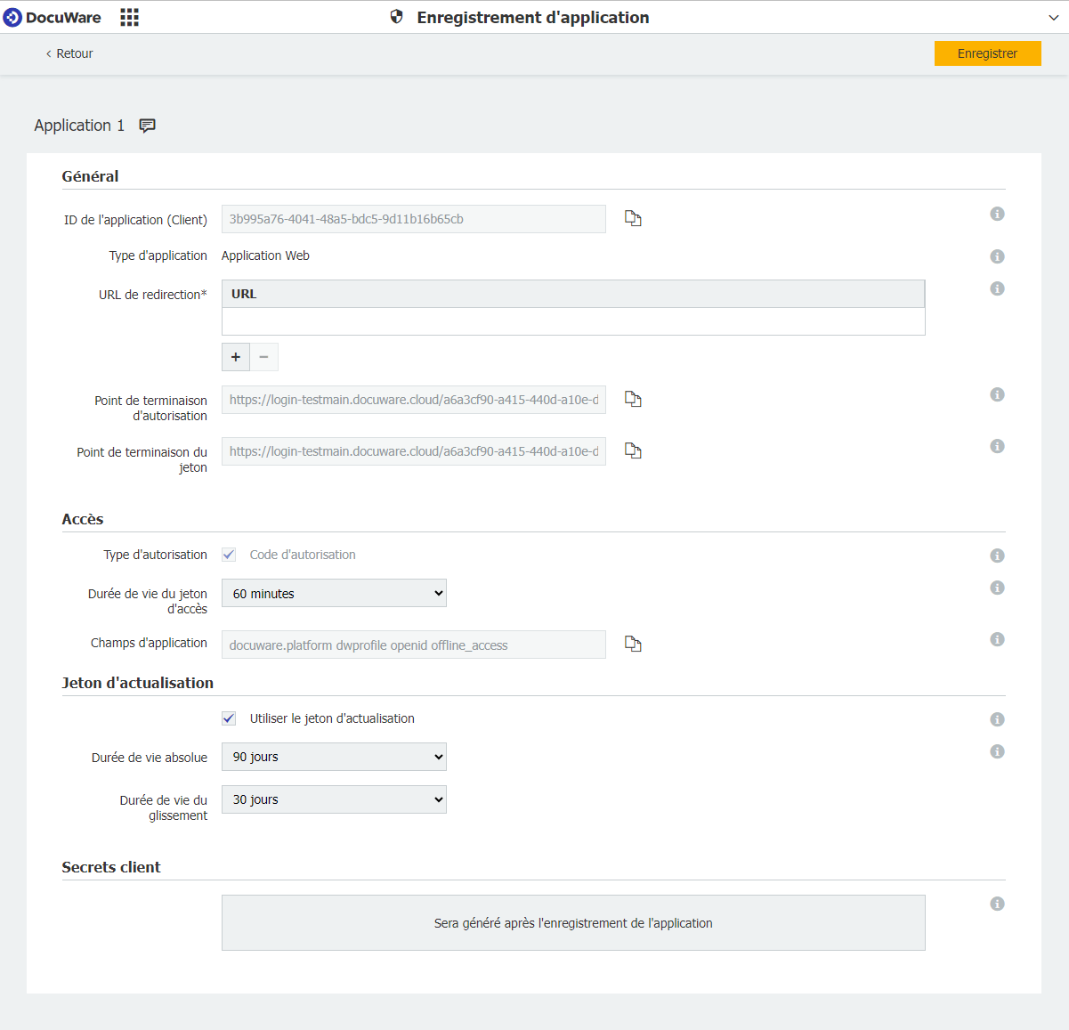The height and width of the screenshot is (1030, 1069).
Task: Copy the application Client ID
Action: [x=633, y=219]
